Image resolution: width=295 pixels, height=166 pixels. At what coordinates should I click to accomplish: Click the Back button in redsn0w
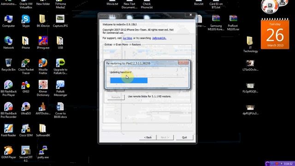148,137
